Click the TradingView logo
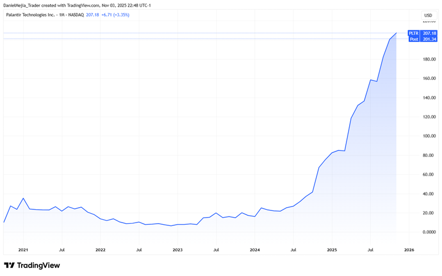 tap(32, 265)
